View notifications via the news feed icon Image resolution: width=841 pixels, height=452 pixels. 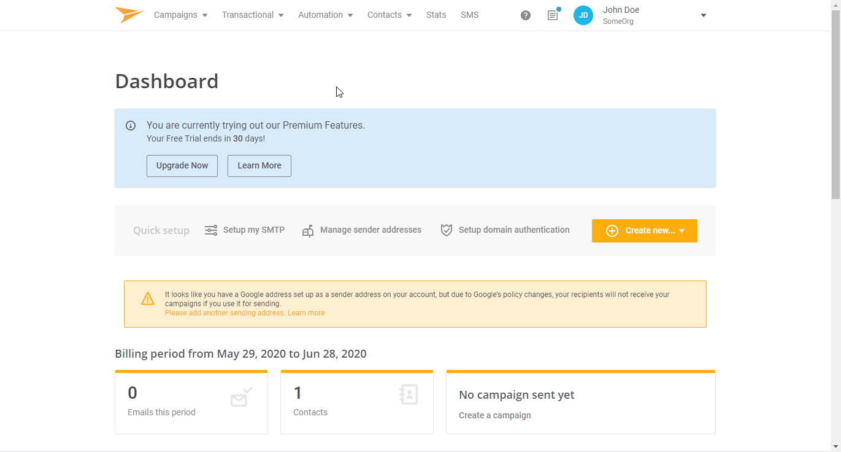pos(553,15)
